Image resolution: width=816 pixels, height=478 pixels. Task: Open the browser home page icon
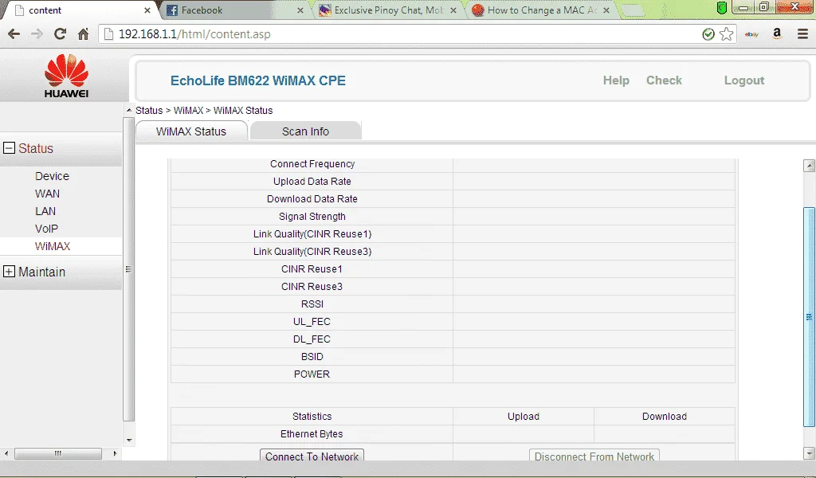point(83,34)
